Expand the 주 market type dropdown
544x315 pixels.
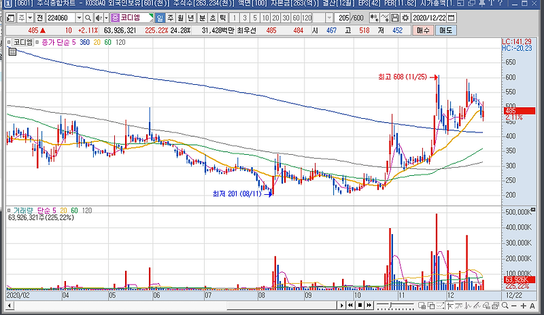tap(30, 18)
